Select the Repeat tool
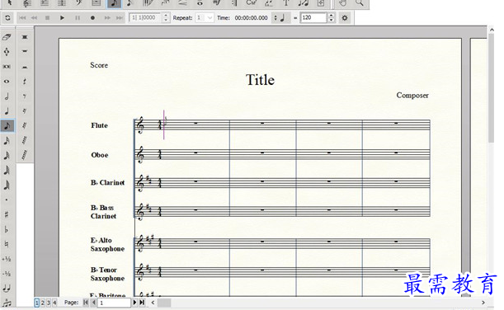 pyautogui.click(x=234, y=3)
